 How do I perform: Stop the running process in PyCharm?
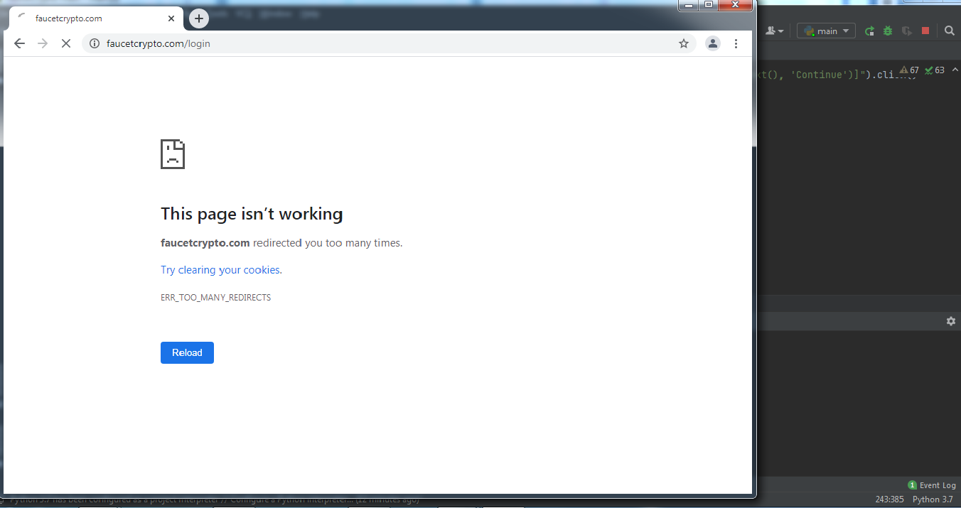925,31
